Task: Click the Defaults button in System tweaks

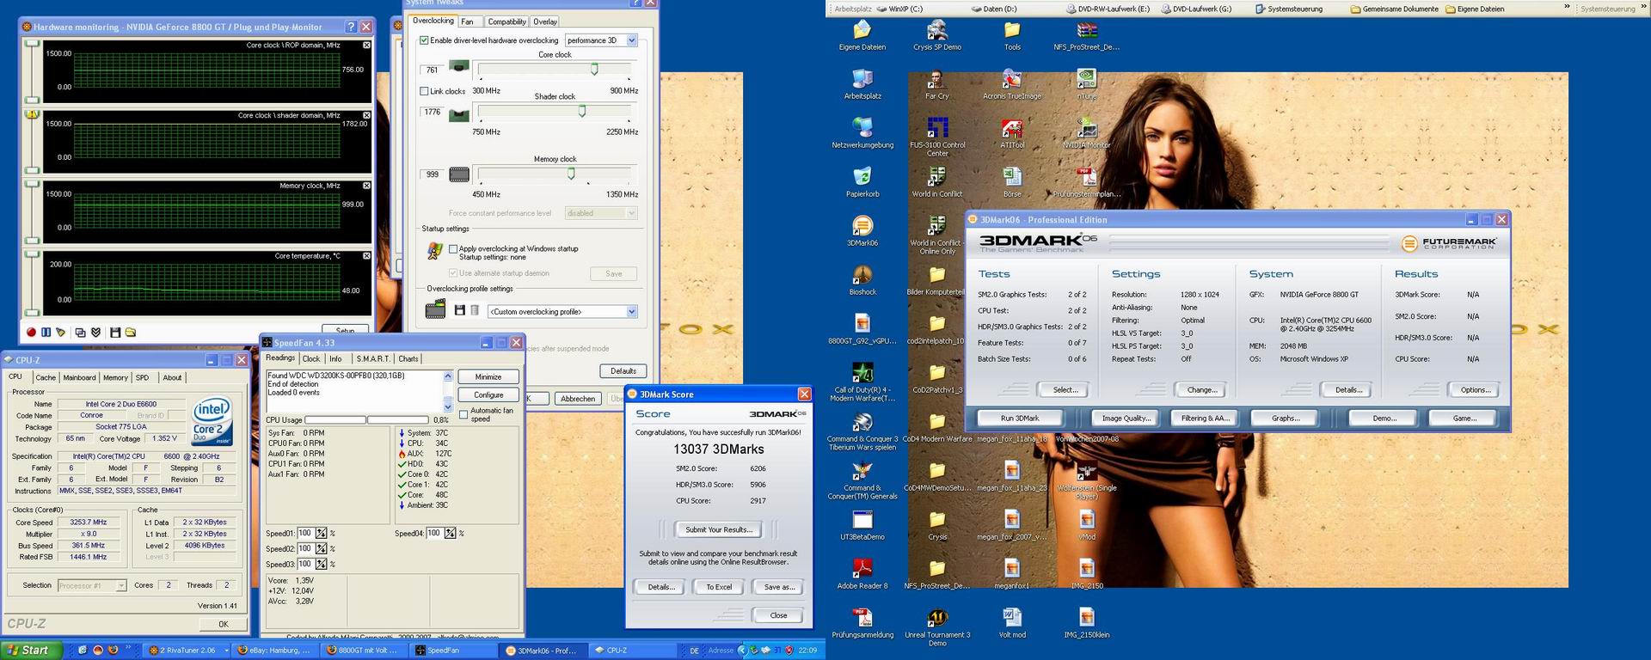Action: (623, 371)
